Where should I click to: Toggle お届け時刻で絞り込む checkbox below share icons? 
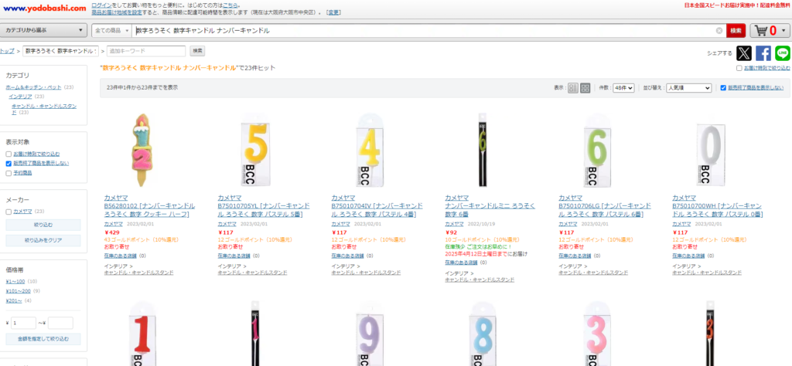[739, 67]
